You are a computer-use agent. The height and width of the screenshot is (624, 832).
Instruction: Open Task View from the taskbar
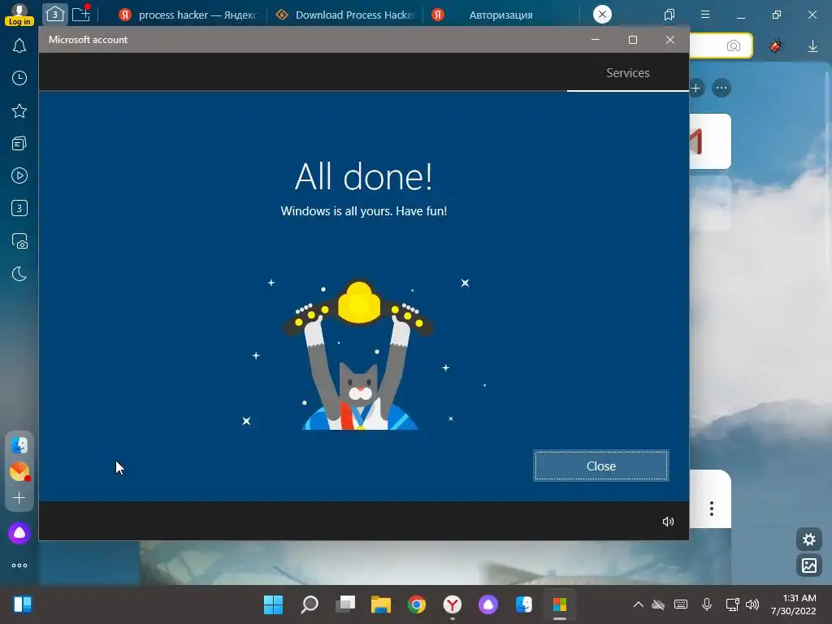click(345, 604)
